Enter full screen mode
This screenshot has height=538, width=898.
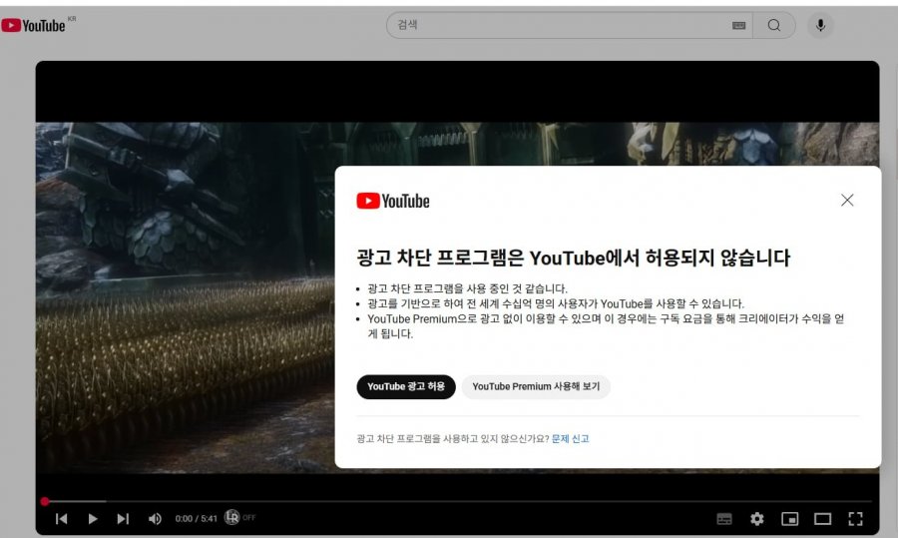pyautogui.click(x=855, y=518)
